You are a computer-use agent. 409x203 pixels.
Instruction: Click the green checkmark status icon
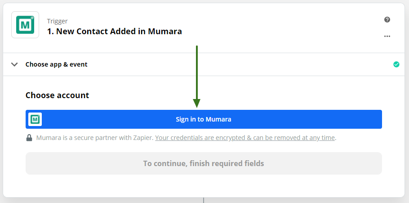click(x=396, y=64)
